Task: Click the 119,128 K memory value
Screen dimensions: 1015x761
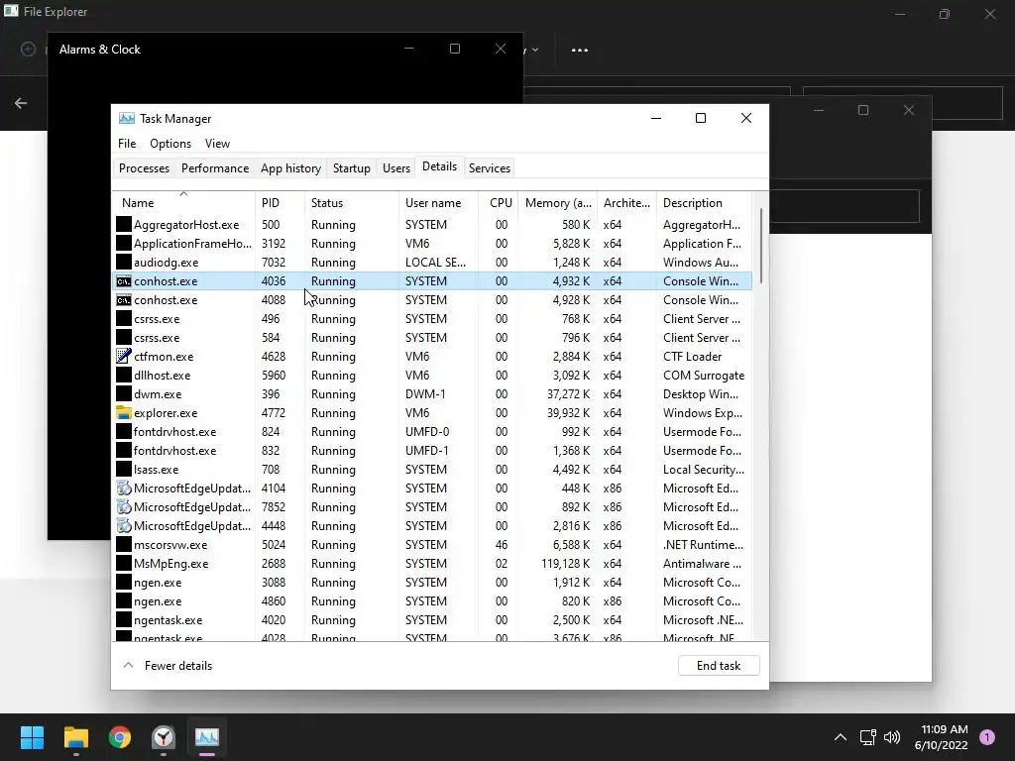Action: point(566,564)
